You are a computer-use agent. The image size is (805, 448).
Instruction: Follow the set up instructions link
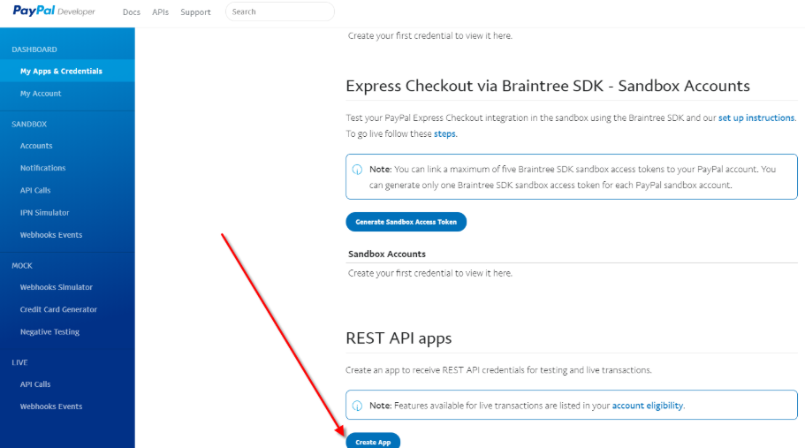pos(756,118)
